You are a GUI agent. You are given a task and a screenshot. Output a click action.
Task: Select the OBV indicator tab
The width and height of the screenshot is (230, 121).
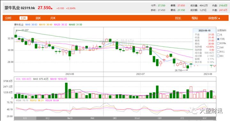pyautogui.click(x=160, y=118)
